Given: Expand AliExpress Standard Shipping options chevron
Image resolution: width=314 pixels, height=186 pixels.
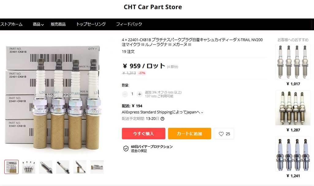Looking at the screenshot, I should 202,112.
